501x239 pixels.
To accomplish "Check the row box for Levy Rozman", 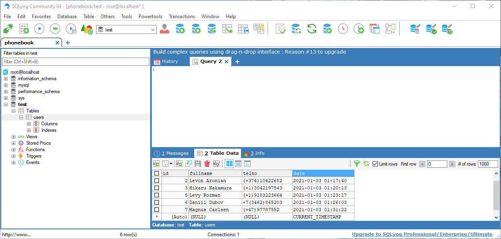I will (x=157, y=195).
